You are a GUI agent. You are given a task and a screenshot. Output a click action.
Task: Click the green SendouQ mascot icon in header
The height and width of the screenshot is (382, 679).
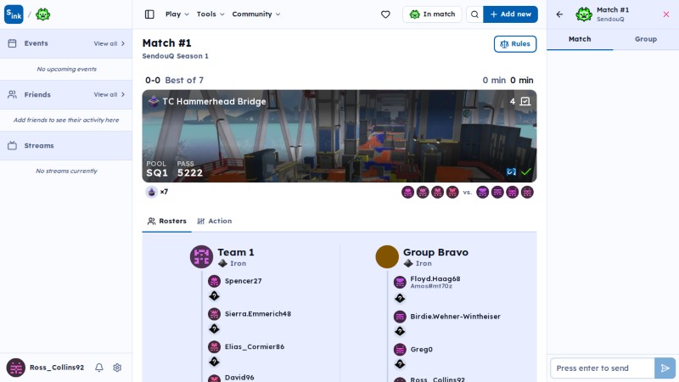point(43,14)
